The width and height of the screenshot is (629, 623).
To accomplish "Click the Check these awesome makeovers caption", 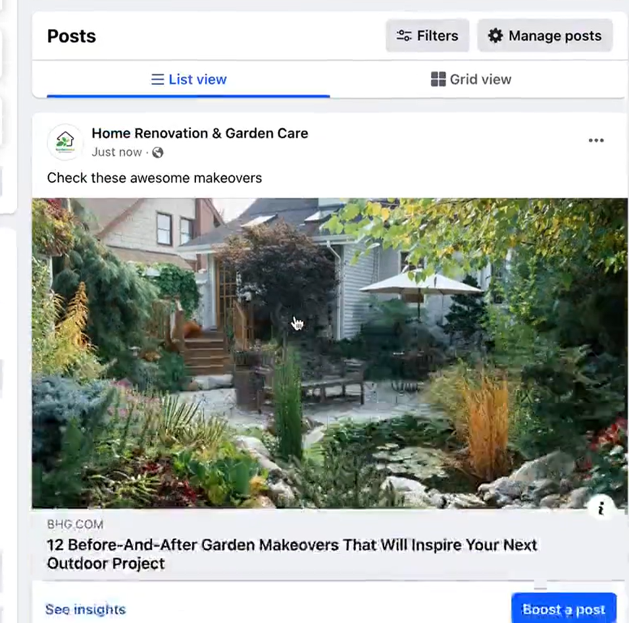I will 155,178.
